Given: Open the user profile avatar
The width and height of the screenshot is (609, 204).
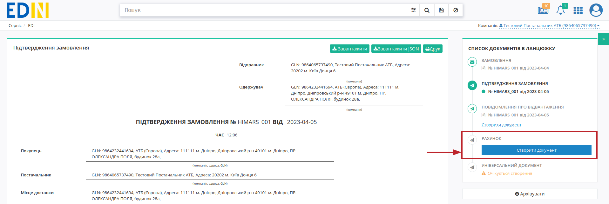Looking at the screenshot, I should [596, 10].
